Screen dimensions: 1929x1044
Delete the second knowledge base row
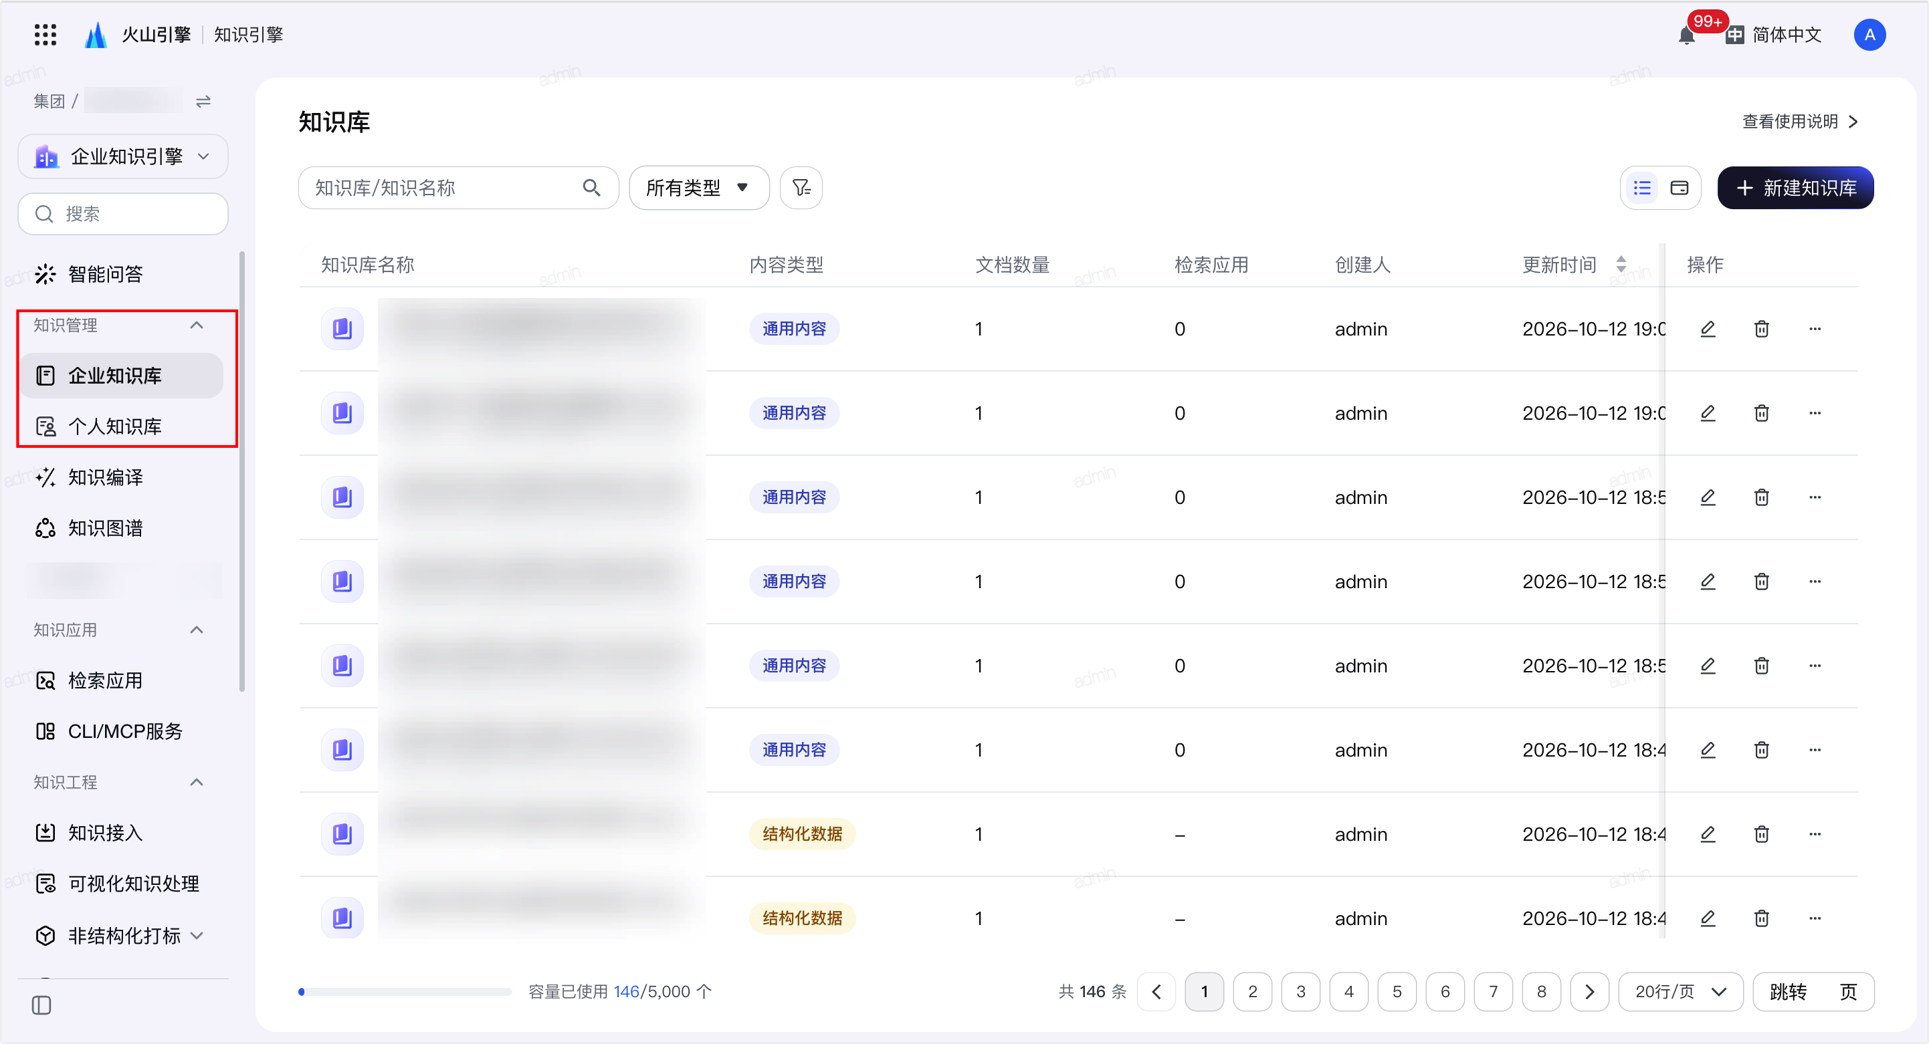[x=1761, y=413]
